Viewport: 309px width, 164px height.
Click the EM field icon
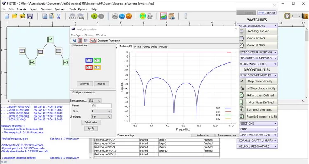150,16
